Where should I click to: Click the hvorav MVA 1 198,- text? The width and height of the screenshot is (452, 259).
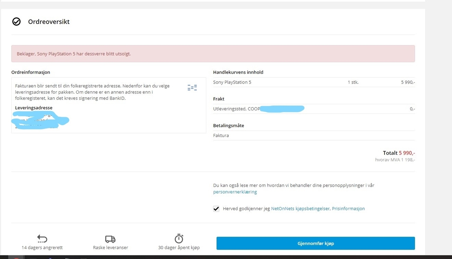pyautogui.click(x=395, y=160)
